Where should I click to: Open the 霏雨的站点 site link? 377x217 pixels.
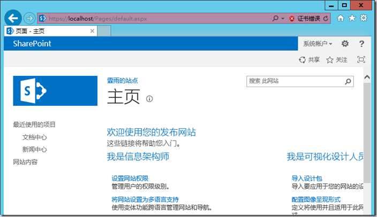[x=123, y=81]
